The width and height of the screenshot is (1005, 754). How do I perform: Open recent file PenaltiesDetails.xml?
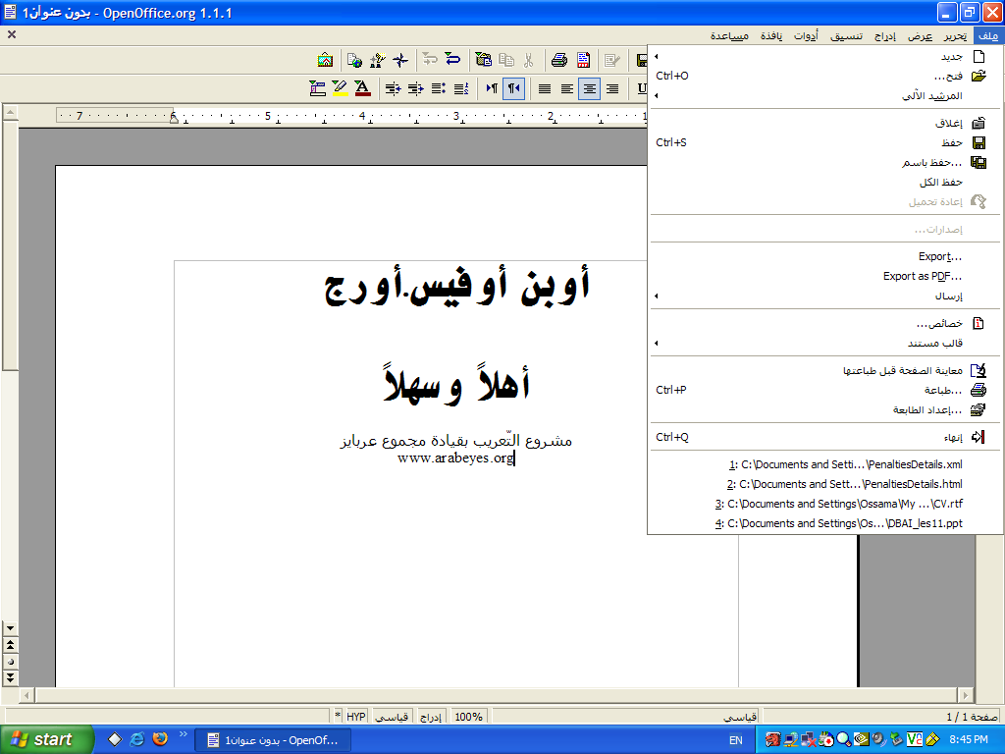[x=845, y=464]
